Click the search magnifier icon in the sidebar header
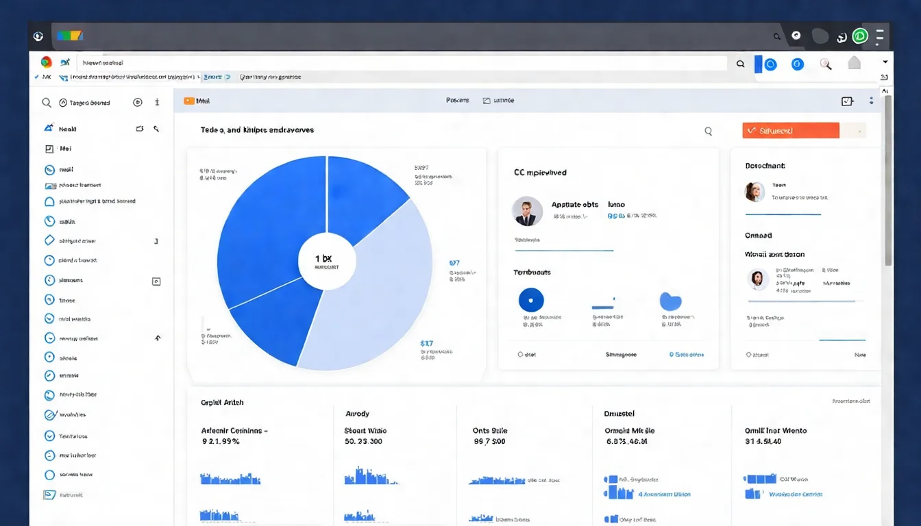Image resolution: width=921 pixels, height=526 pixels. [47, 103]
